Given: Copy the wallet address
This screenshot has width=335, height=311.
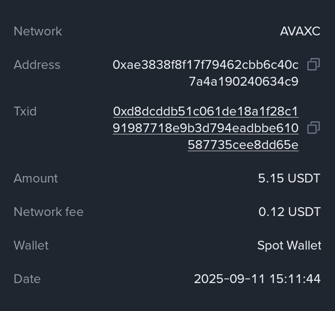Looking at the screenshot, I should pos(314,65).
